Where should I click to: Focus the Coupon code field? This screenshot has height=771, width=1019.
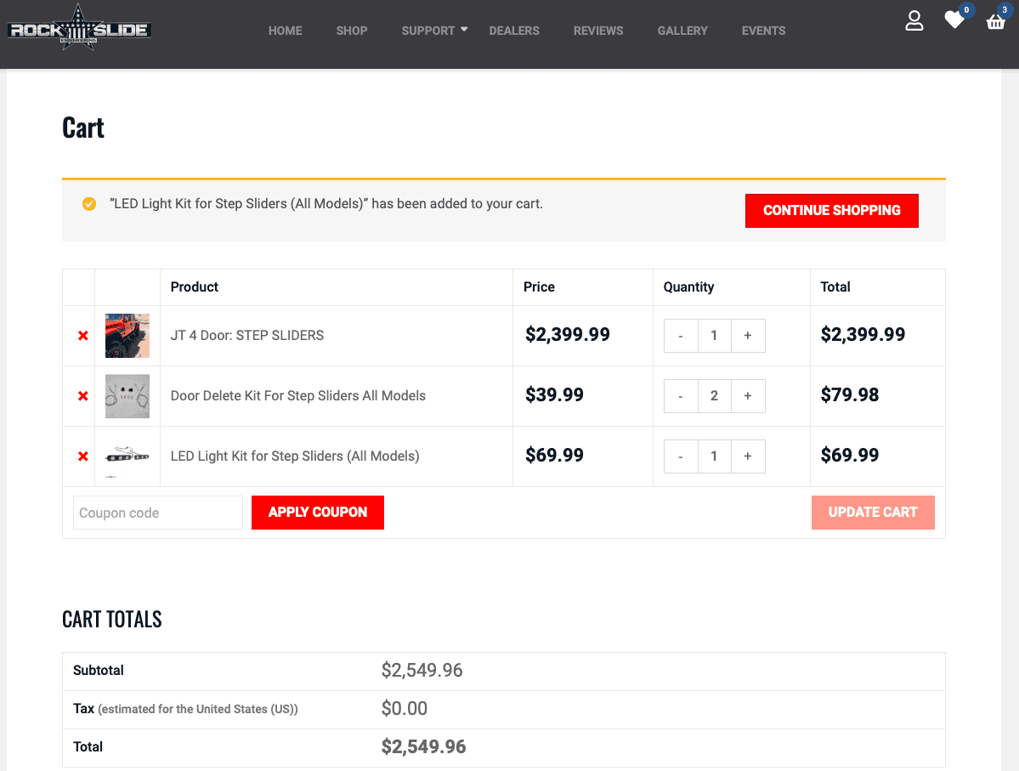click(158, 513)
